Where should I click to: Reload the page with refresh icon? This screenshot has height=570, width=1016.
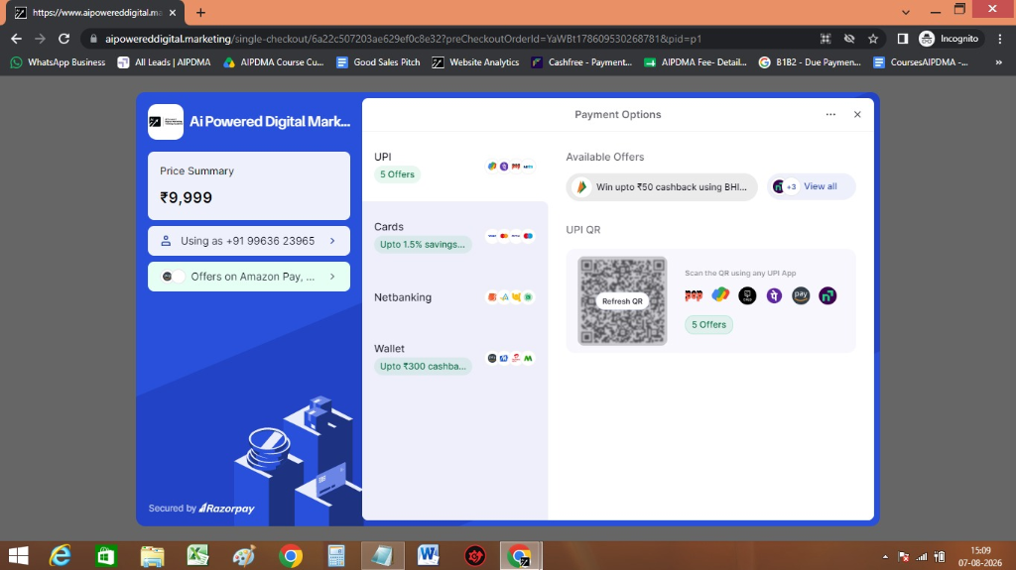tap(63, 39)
